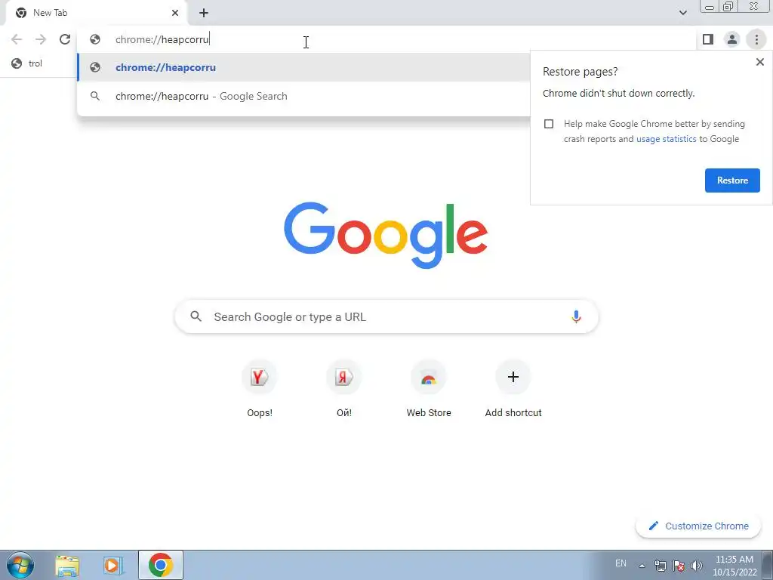773x580 pixels.
Task: Dismiss the Restore pages popup
Action: click(x=759, y=62)
